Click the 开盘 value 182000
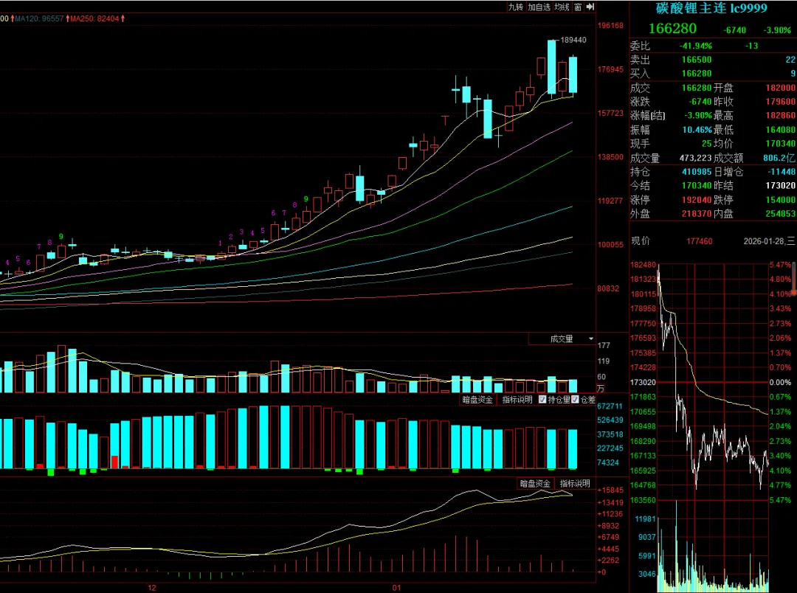The width and height of the screenshot is (797, 593). pyautogui.click(x=781, y=87)
